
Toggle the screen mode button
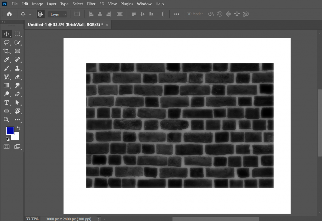17,146
